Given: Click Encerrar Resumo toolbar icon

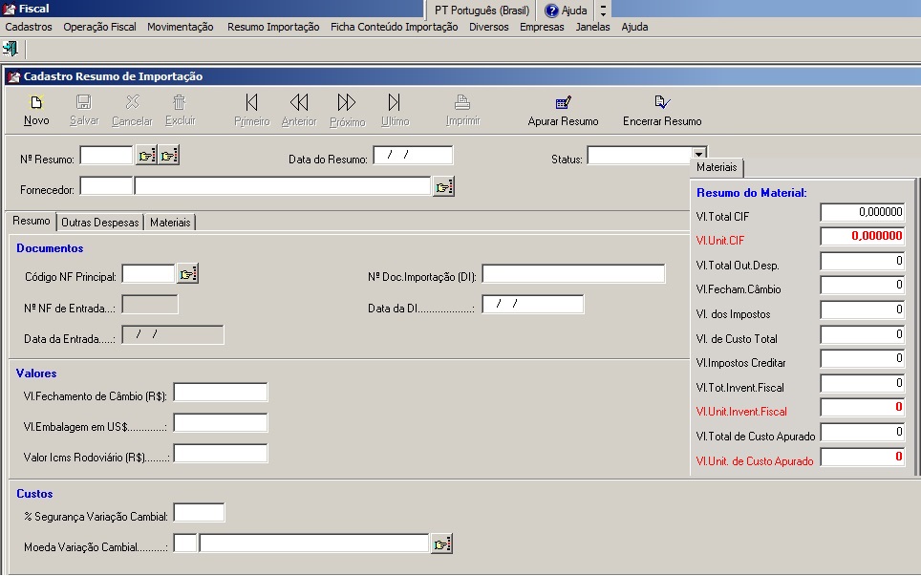Looking at the screenshot, I should pos(662,103).
